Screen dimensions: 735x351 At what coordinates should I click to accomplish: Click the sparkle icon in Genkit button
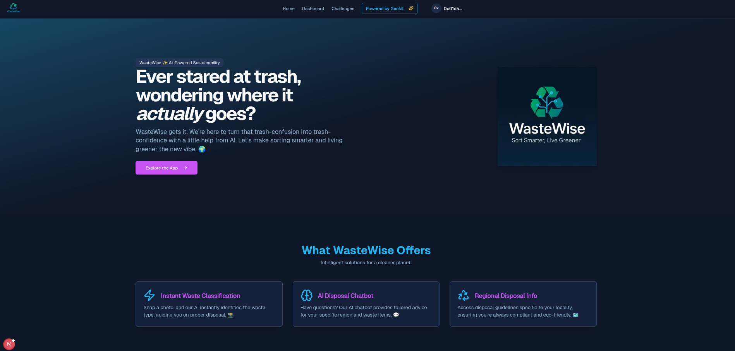[411, 8]
